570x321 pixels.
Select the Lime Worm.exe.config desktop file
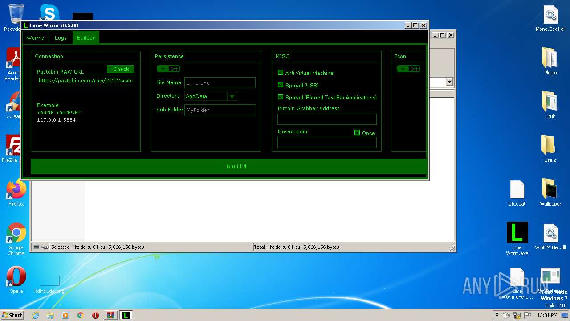click(517, 284)
